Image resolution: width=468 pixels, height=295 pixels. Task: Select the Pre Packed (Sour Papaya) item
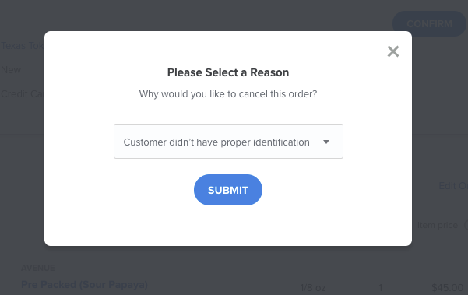click(84, 285)
